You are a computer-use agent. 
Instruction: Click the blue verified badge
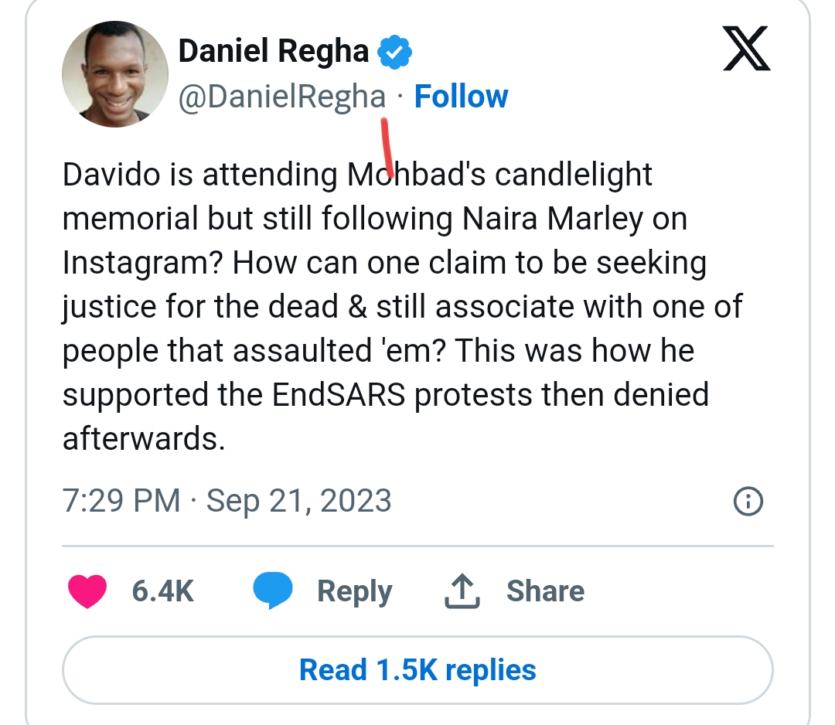[394, 52]
